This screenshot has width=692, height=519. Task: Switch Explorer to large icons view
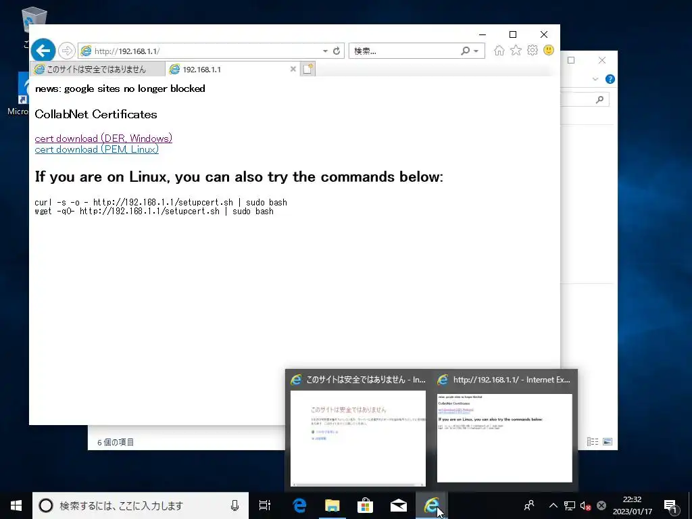tap(608, 441)
